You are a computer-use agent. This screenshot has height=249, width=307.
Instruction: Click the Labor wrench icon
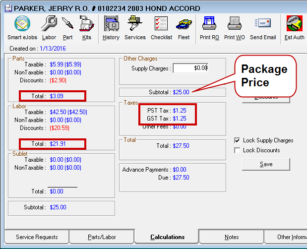point(49,27)
